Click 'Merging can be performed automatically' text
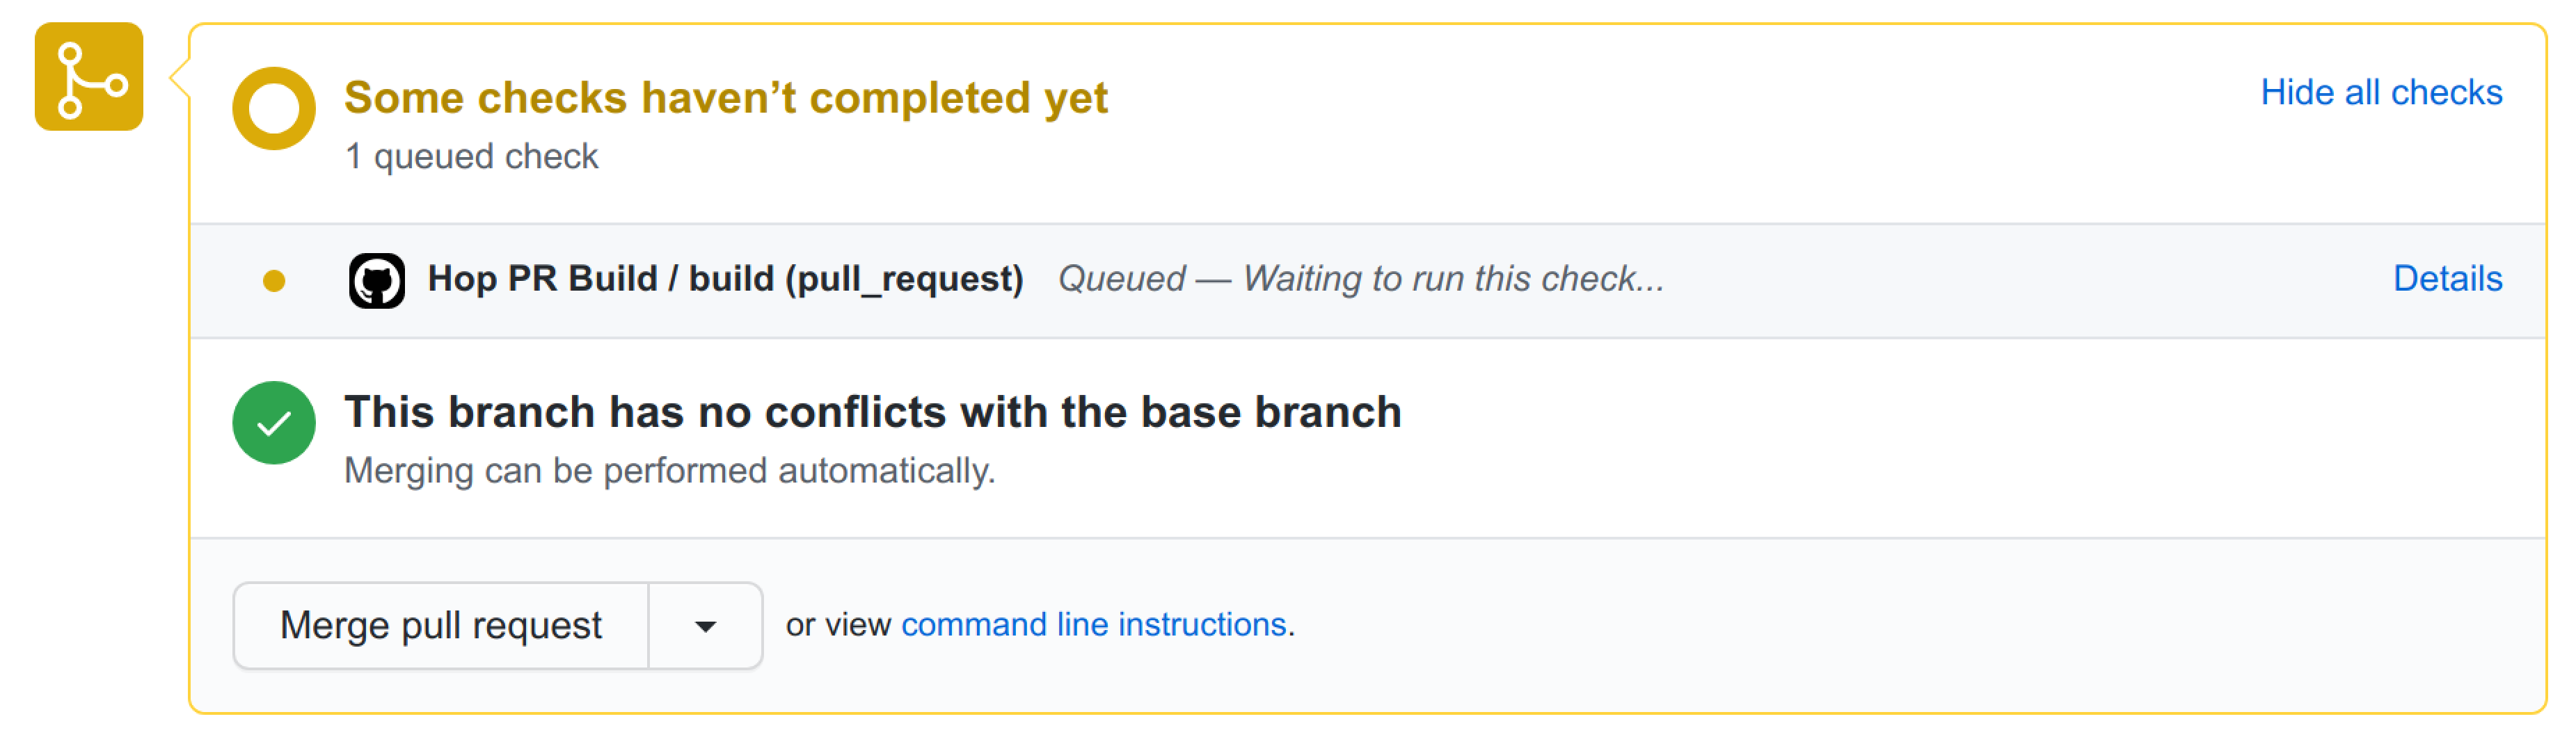 pos(669,470)
